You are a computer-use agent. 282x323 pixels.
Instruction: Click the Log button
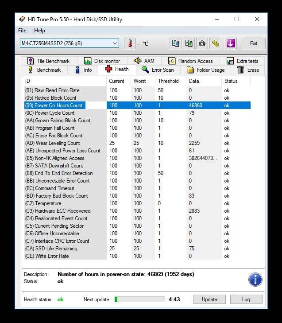[246, 300]
